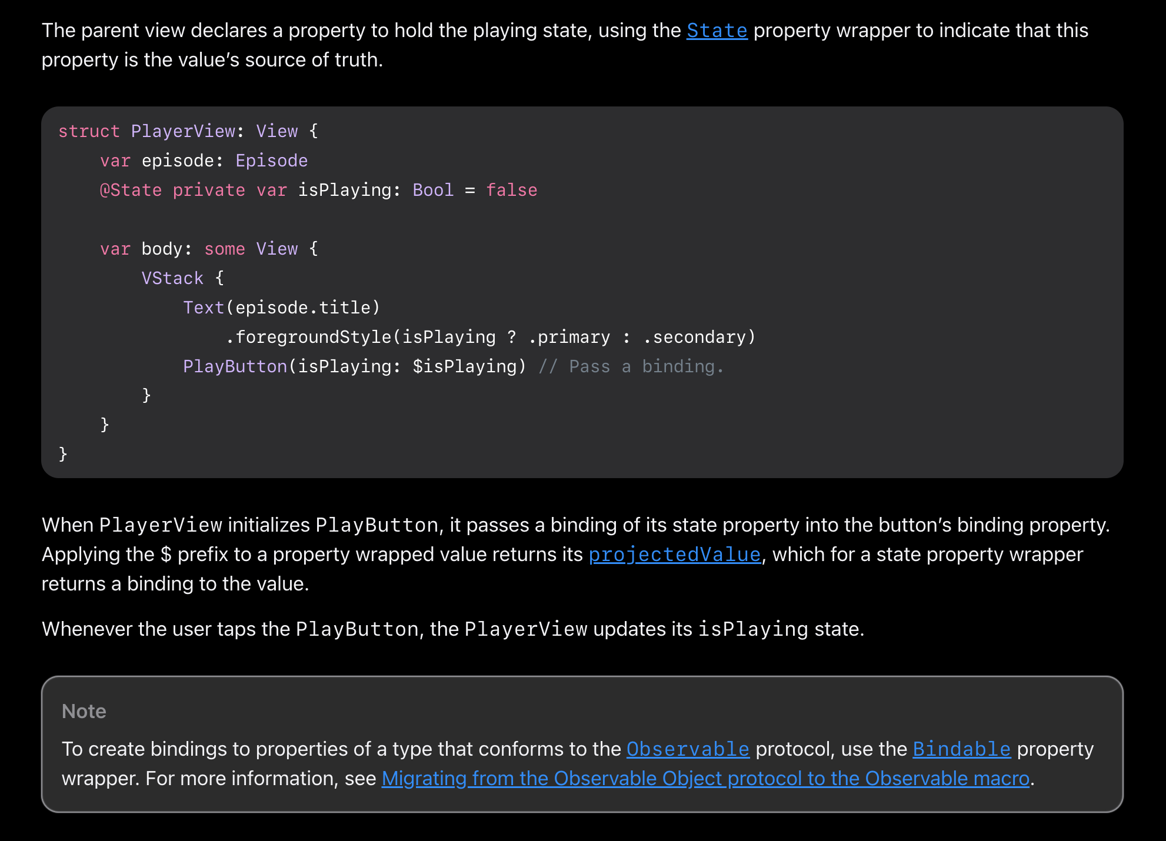Click the Note heading in callout box
The image size is (1166, 841).
point(84,712)
